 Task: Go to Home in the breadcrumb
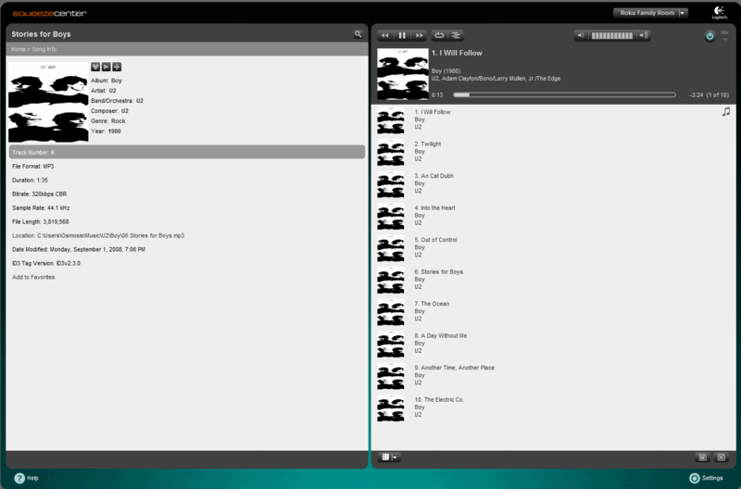[x=18, y=48]
